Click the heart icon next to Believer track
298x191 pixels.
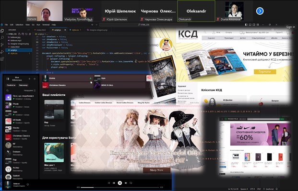tap(28, 184)
